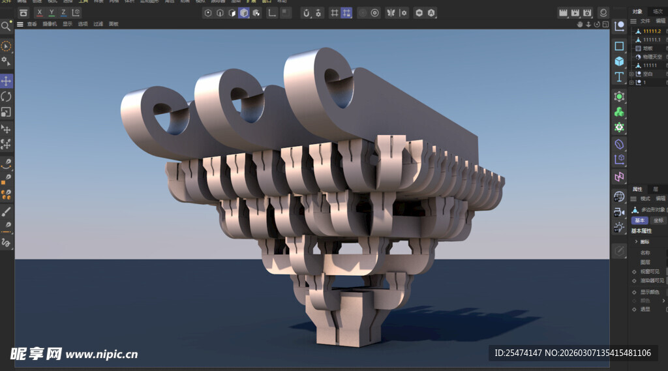Select the Move tool in left toolbar
Image resolution: width=668 pixels, height=371 pixels.
pyautogui.click(x=6, y=81)
